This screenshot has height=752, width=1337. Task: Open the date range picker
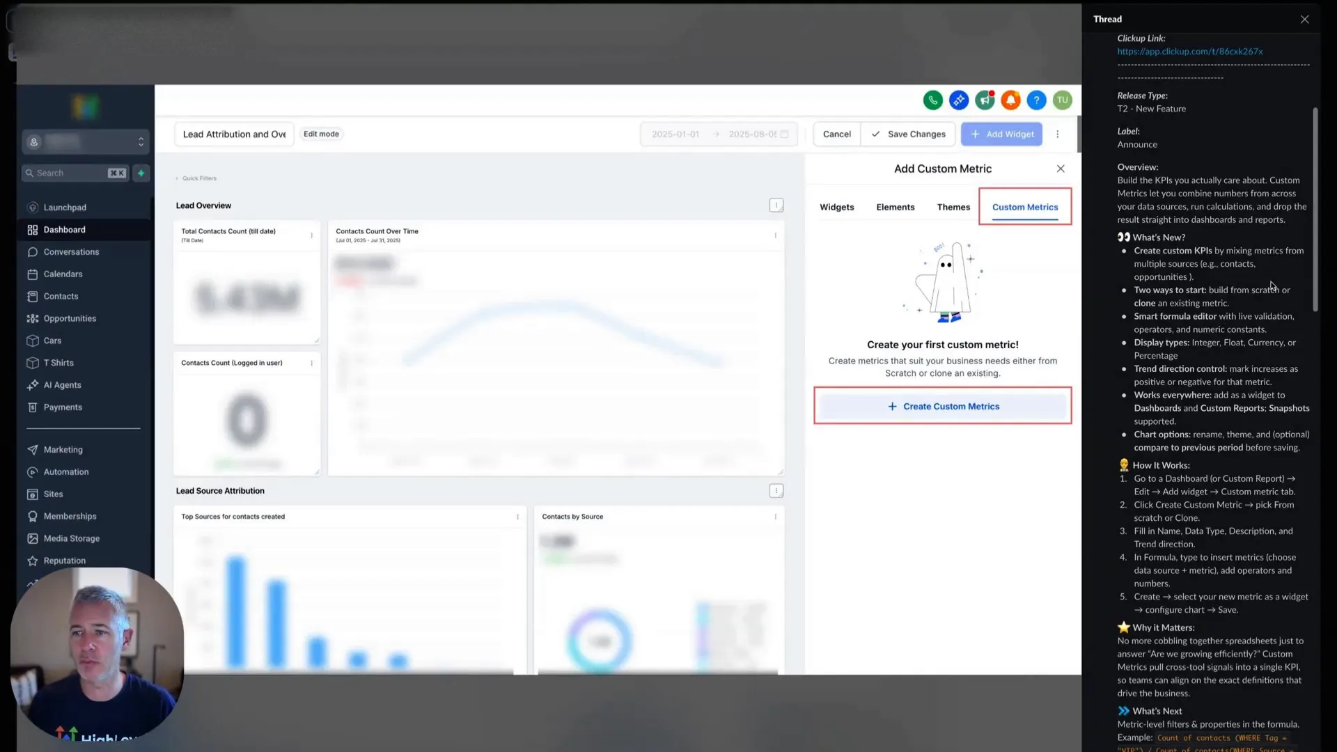point(719,134)
